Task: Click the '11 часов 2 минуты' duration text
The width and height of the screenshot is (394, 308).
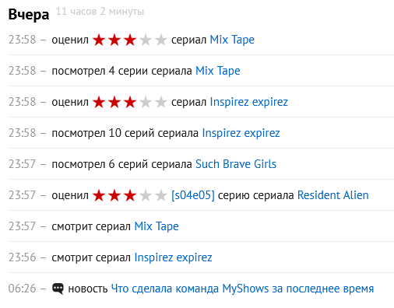Action: [100, 12]
